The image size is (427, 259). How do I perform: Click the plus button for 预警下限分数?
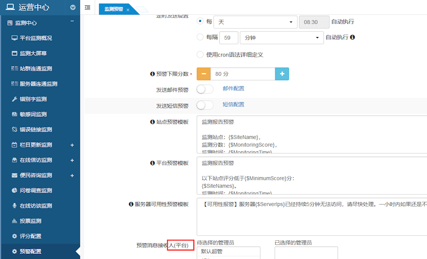(282, 74)
